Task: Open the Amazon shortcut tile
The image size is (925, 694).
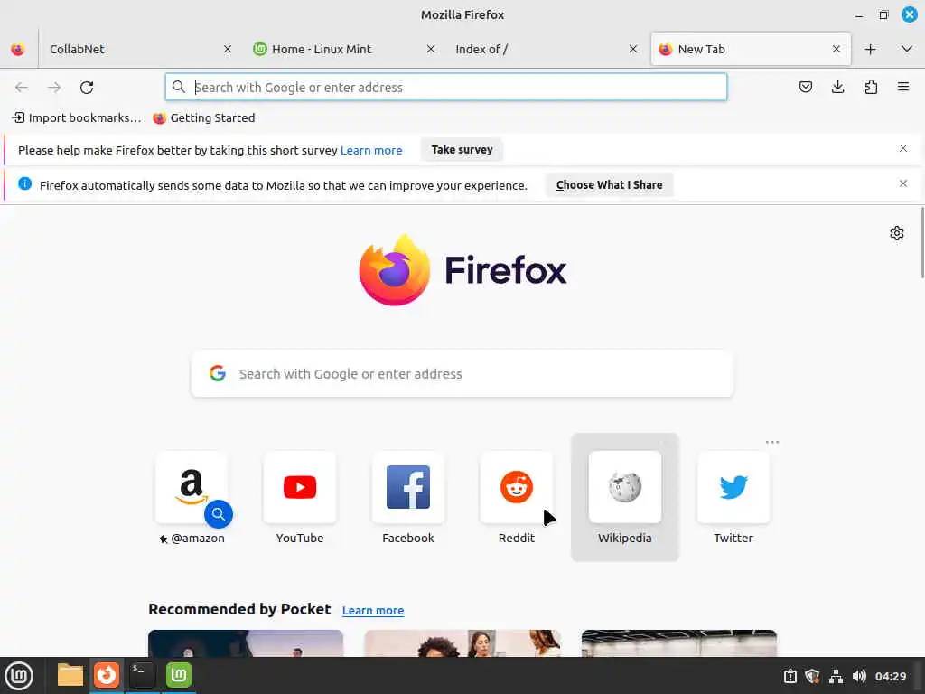Action: [x=192, y=487]
